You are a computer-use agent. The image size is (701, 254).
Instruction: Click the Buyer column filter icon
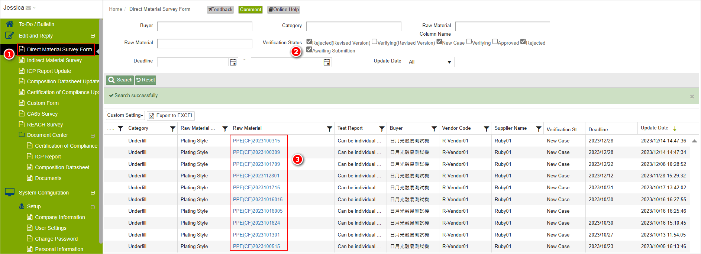[x=434, y=129]
